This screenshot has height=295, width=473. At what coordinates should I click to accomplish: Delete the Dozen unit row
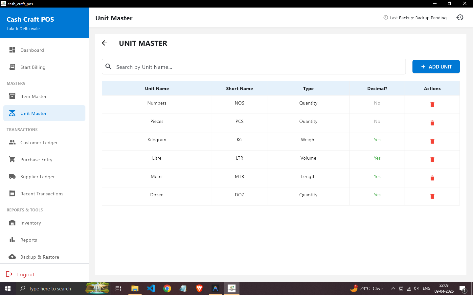click(432, 196)
